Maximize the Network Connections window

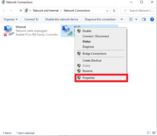point(142,2)
